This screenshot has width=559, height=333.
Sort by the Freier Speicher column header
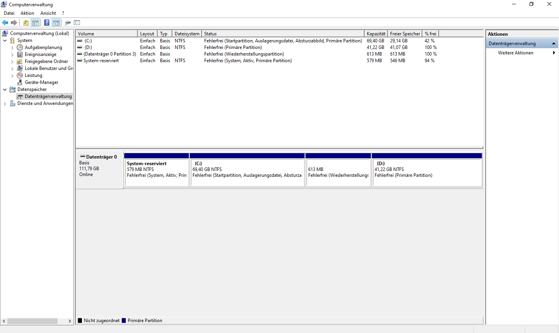pos(405,34)
